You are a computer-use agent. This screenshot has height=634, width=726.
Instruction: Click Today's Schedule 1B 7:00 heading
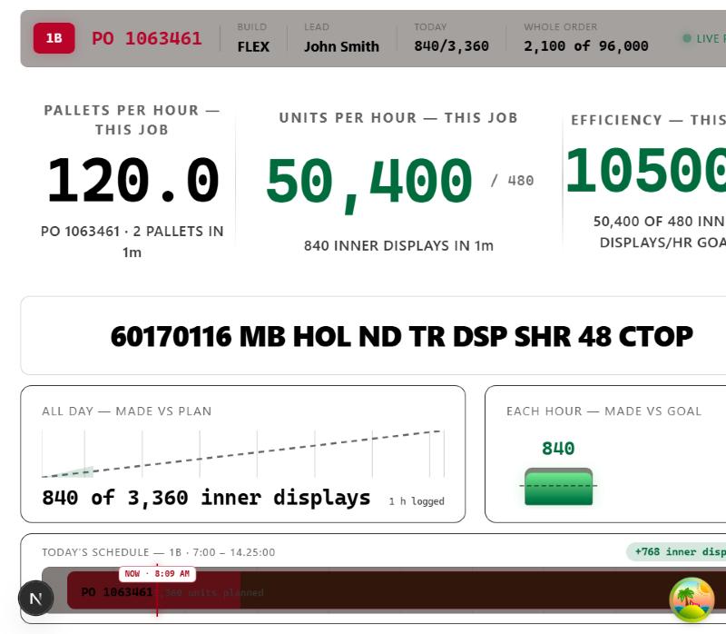tap(158, 552)
